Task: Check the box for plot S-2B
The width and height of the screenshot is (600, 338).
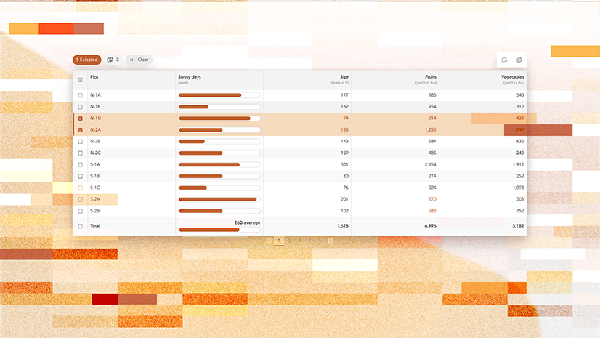Action: pos(81,211)
